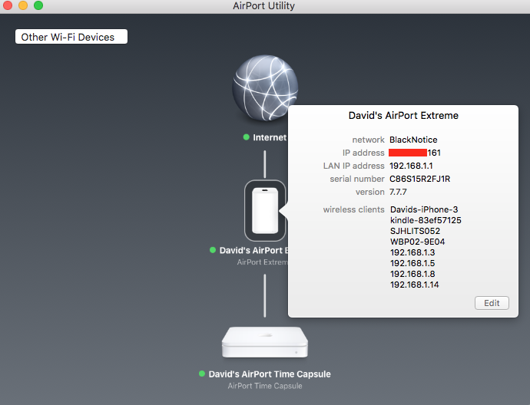
Task: Select wireless client 192.168.1.3
Action: 412,252
